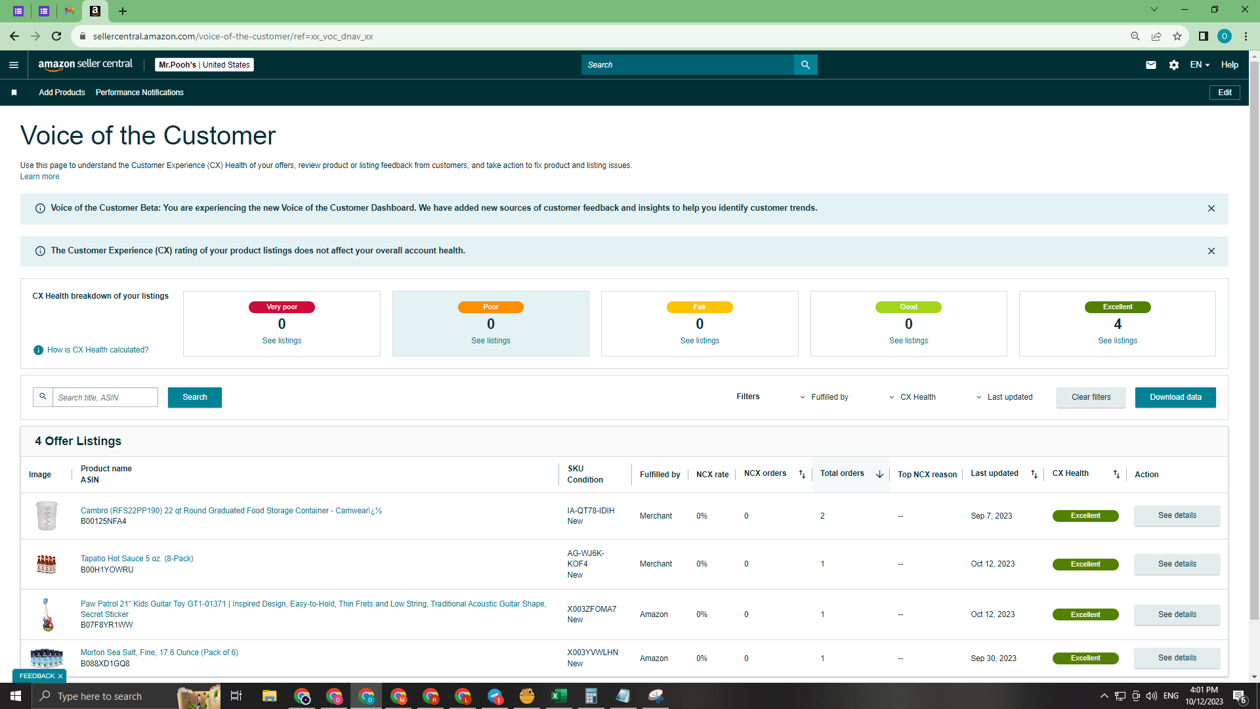Open Performance Notifications menu item

[140, 93]
